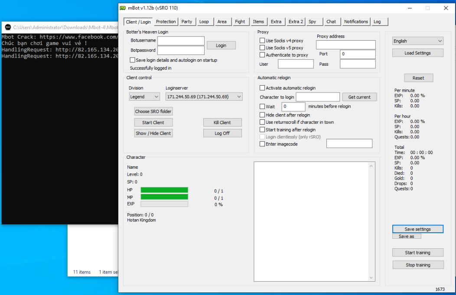Close the mBot window
The width and height of the screenshot is (456, 295).
(x=446, y=8)
